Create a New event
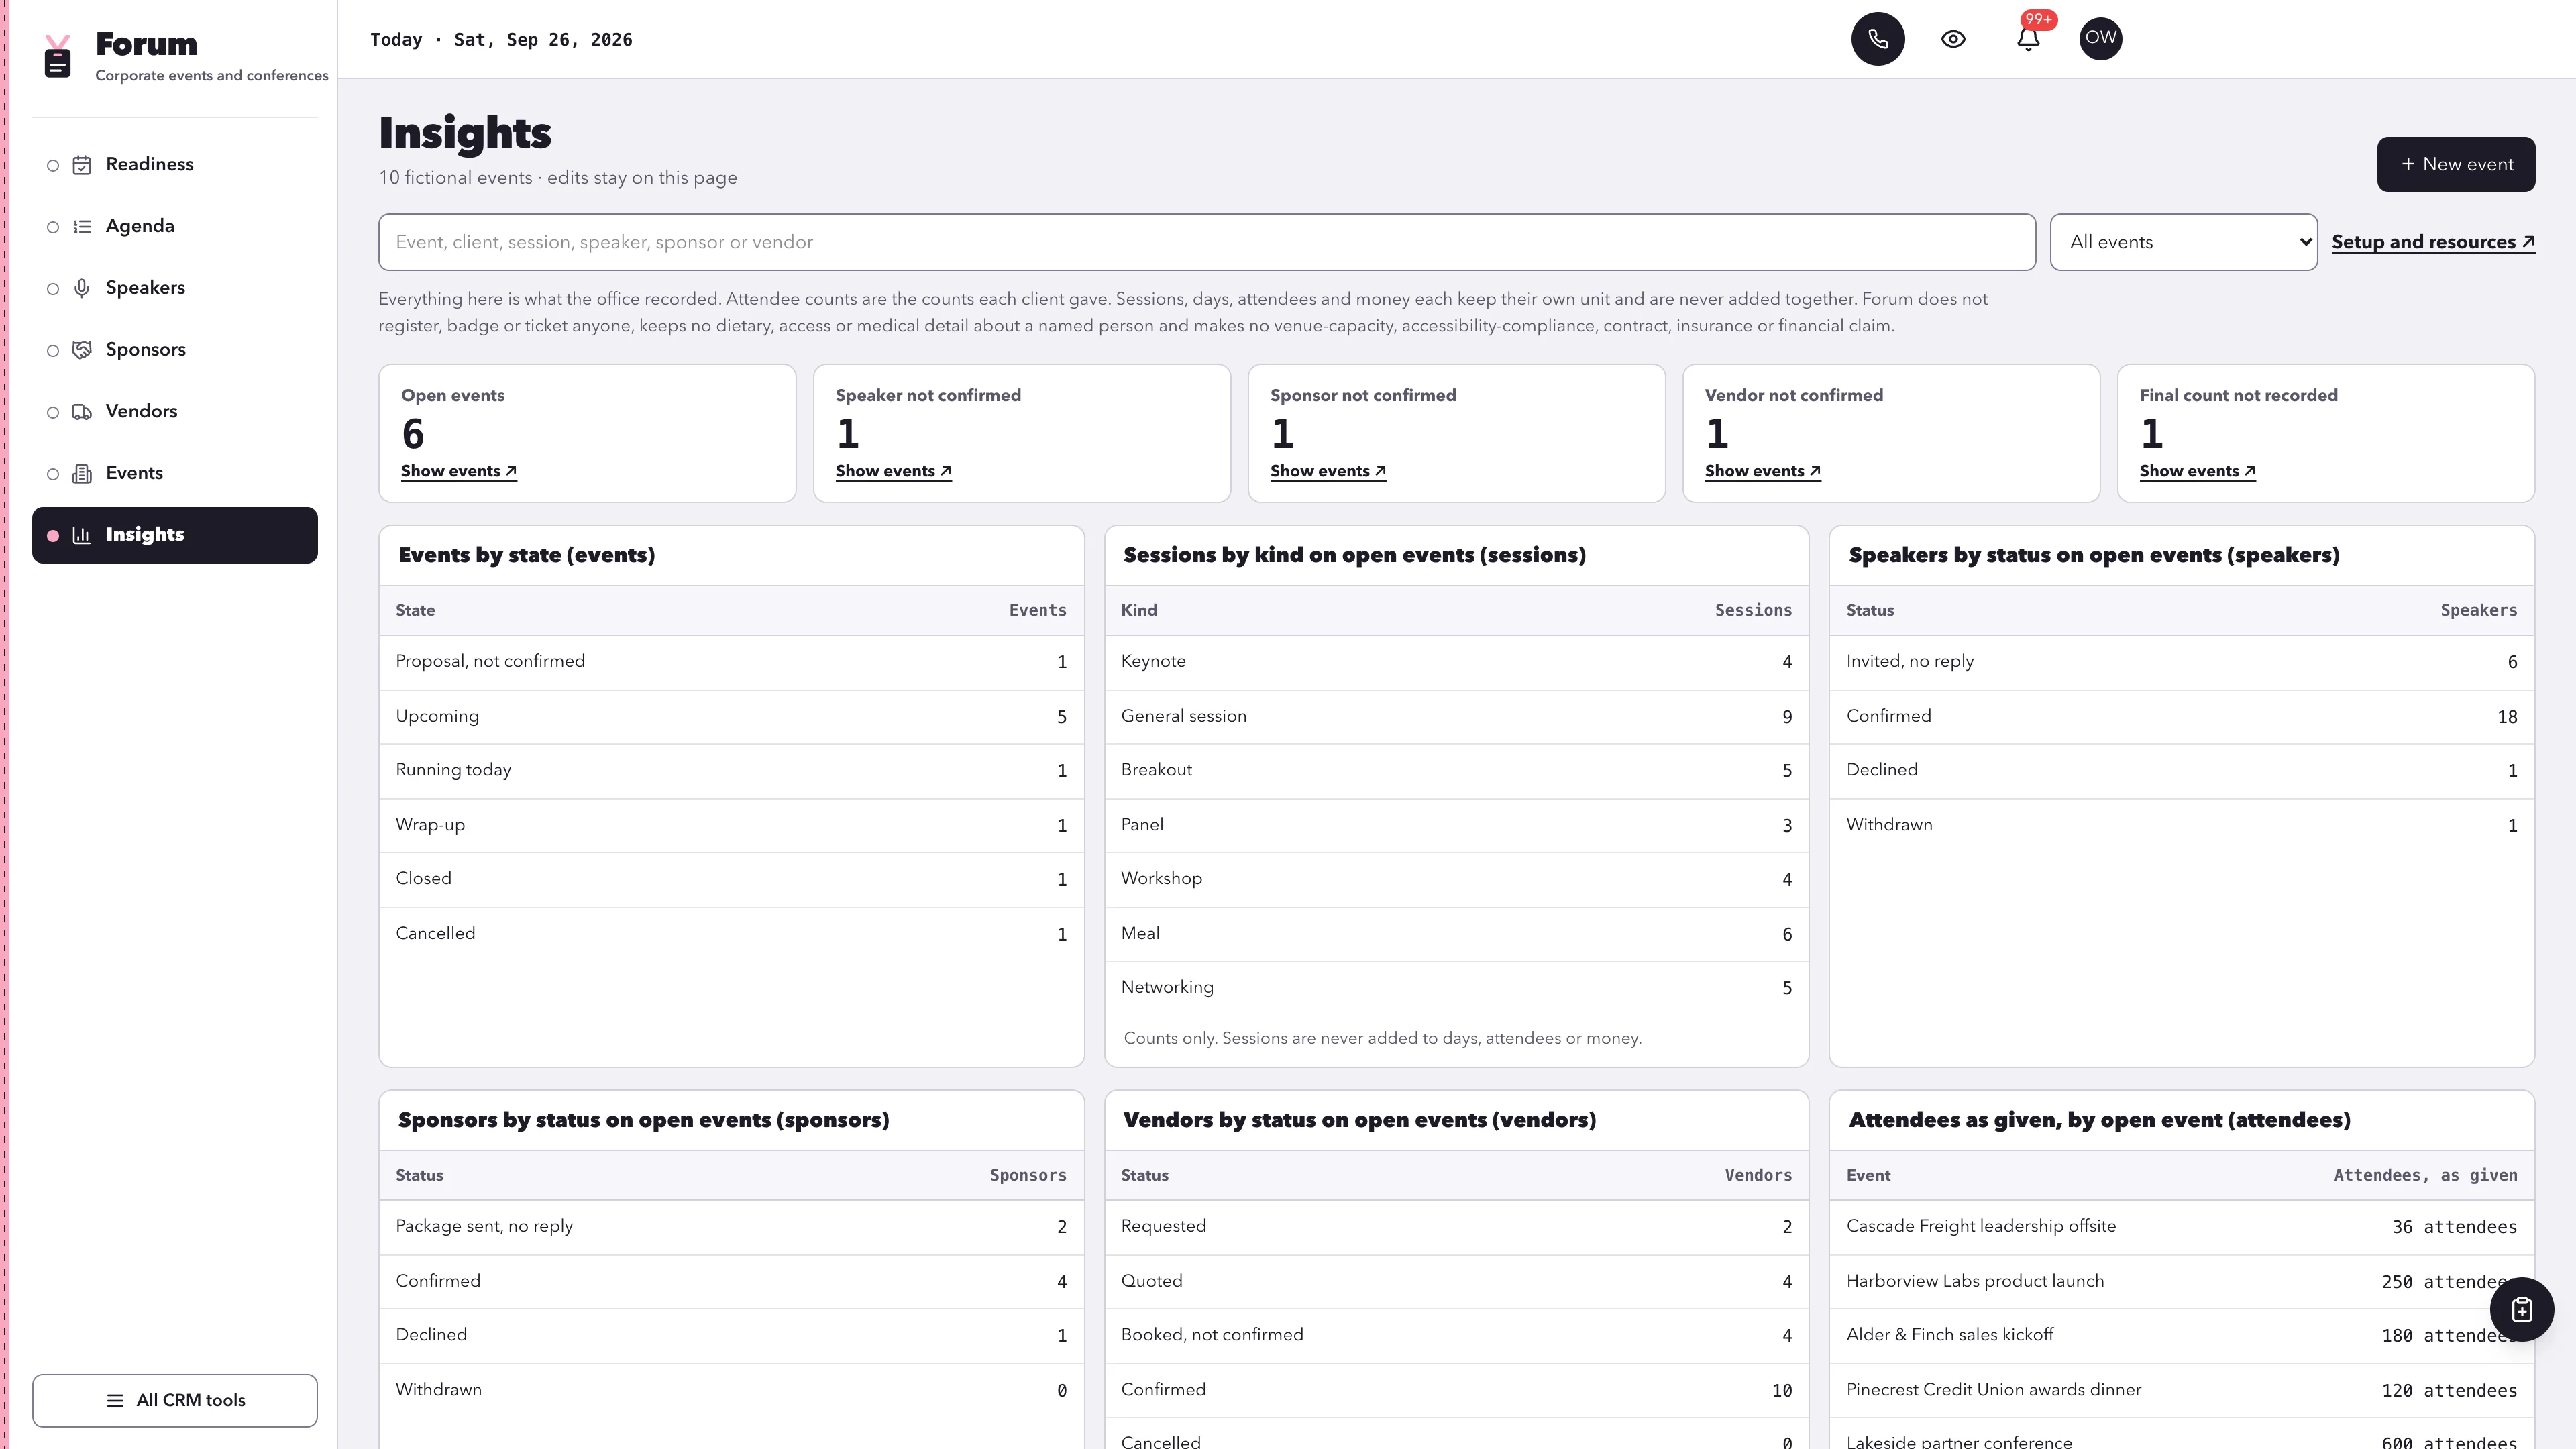Viewport: 2576px width, 1449px height. click(2455, 164)
